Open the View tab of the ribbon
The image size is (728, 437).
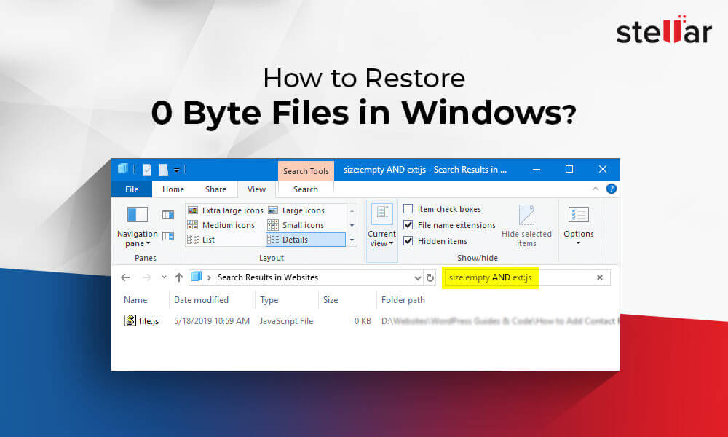[x=256, y=189]
